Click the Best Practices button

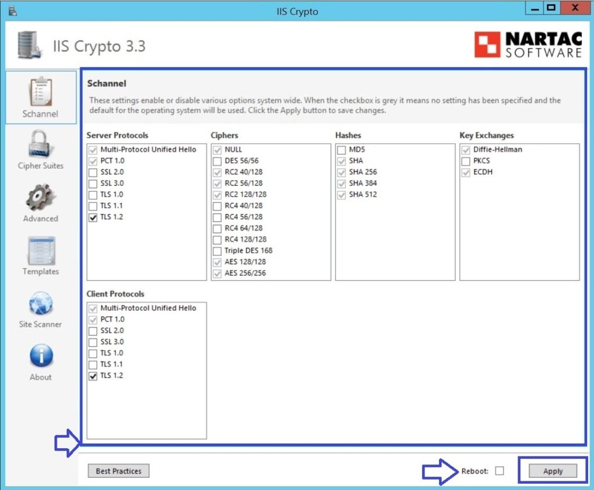click(x=118, y=471)
